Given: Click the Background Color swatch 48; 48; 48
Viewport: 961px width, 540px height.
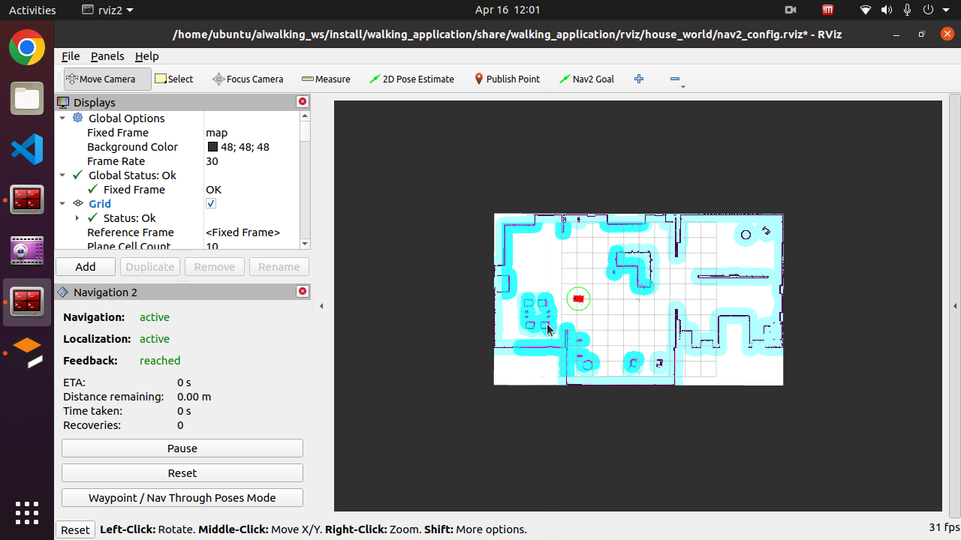Looking at the screenshot, I should [x=212, y=147].
